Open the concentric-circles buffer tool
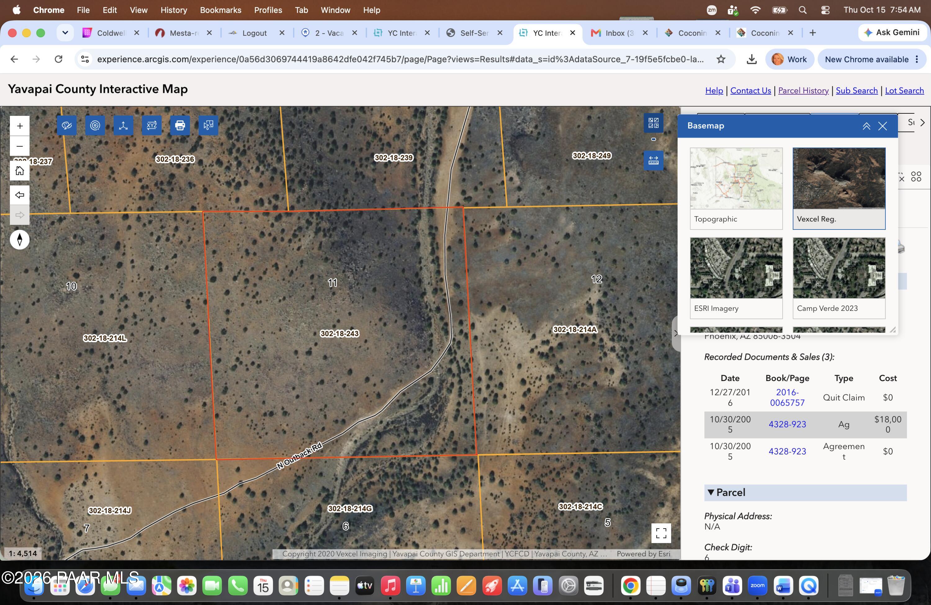 point(95,125)
